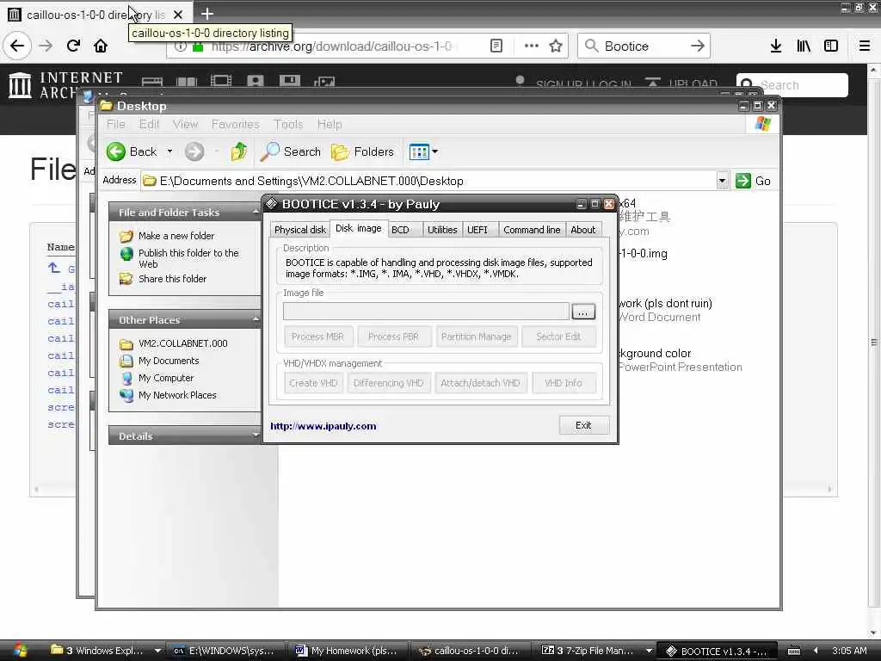The image size is (881, 661).
Task: Click the Image file path field
Action: pos(426,312)
